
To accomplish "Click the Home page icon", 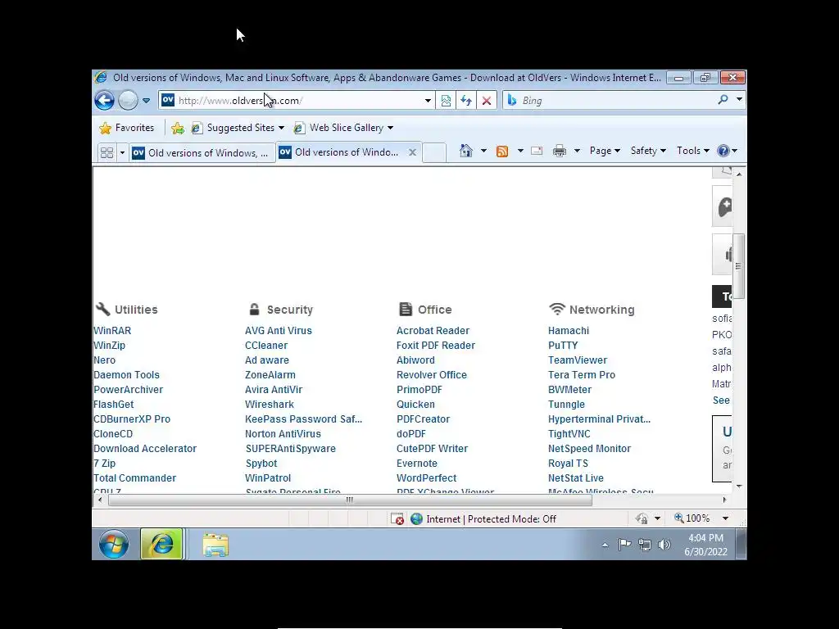I will (466, 151).
